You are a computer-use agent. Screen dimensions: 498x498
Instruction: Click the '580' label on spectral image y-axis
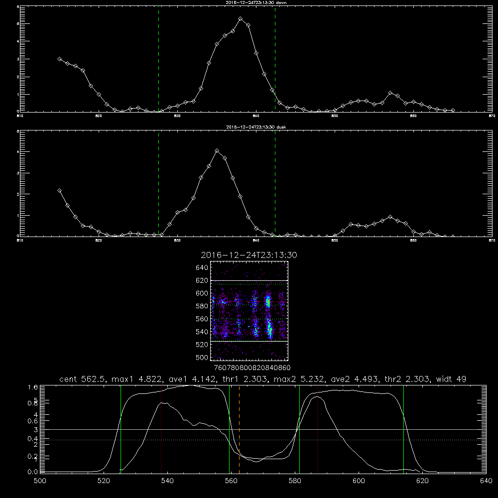202,306
